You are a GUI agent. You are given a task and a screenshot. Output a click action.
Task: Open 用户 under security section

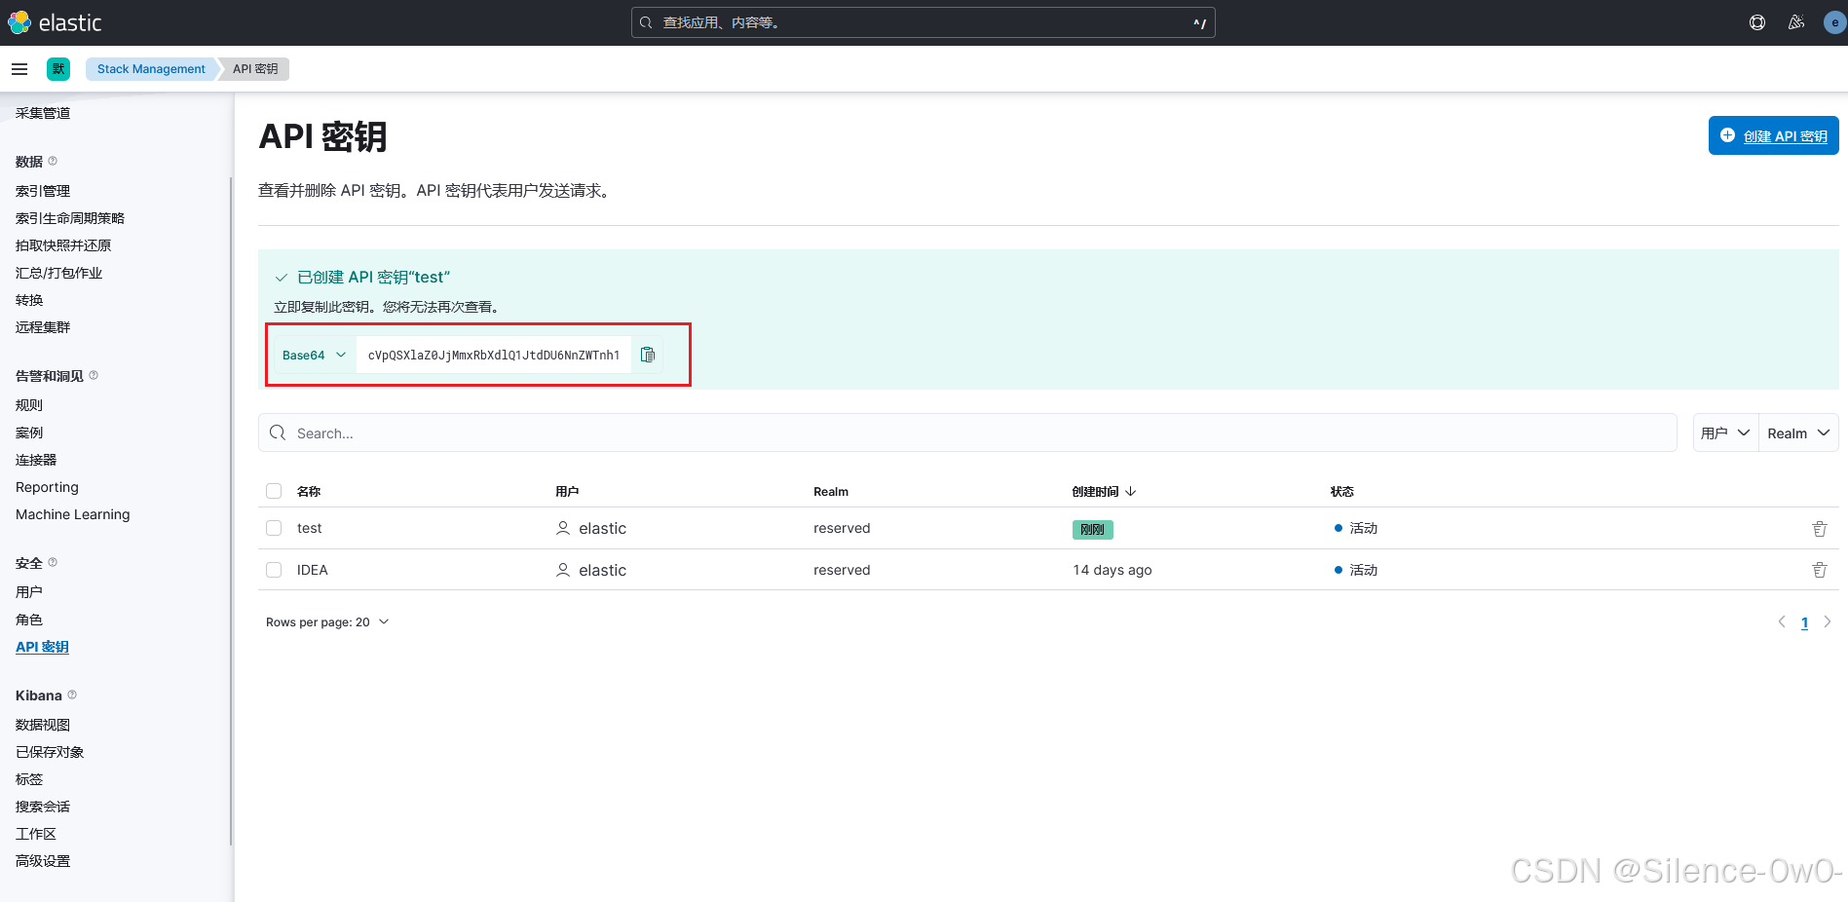[29, 592]
